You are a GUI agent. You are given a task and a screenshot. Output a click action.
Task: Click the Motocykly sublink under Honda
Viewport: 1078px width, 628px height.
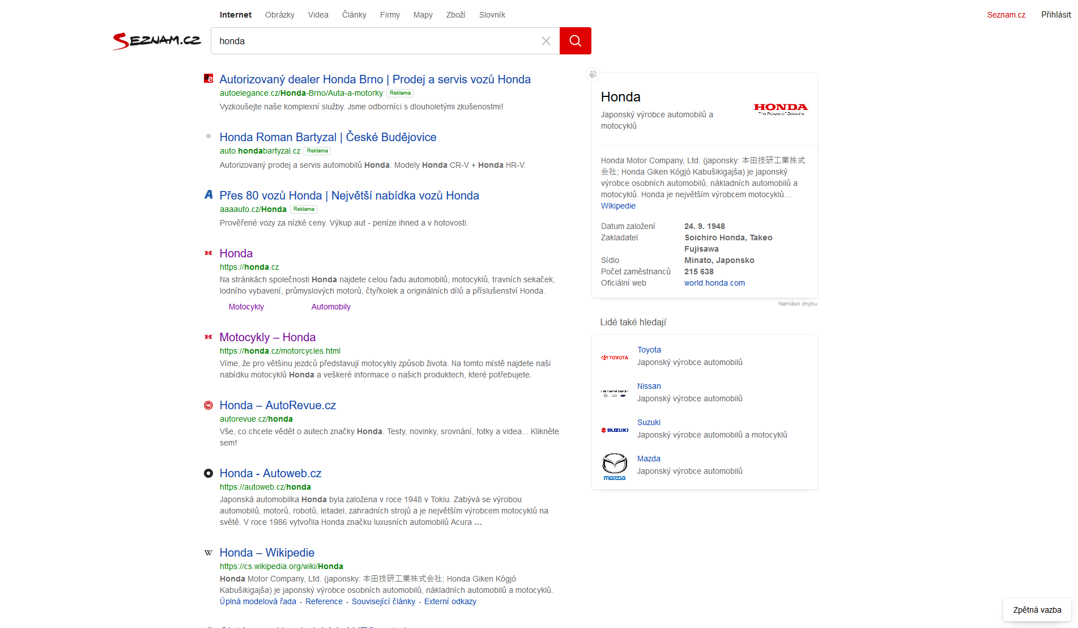click(x=246, y=307)
